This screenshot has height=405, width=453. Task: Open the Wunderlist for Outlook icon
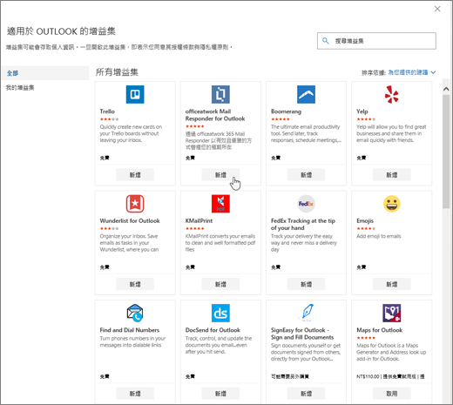(x=135, y=204)
